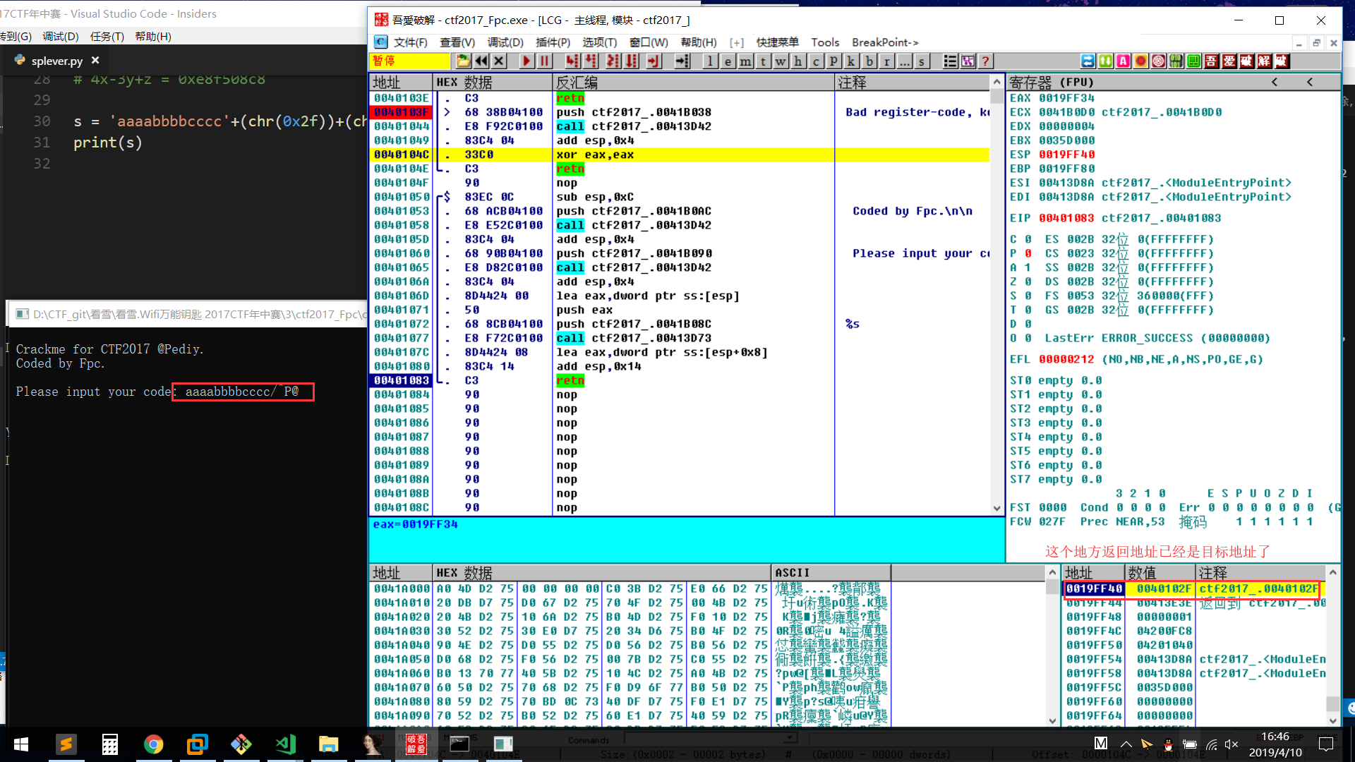Open file icon in debugger toolbar

[463, 61]
